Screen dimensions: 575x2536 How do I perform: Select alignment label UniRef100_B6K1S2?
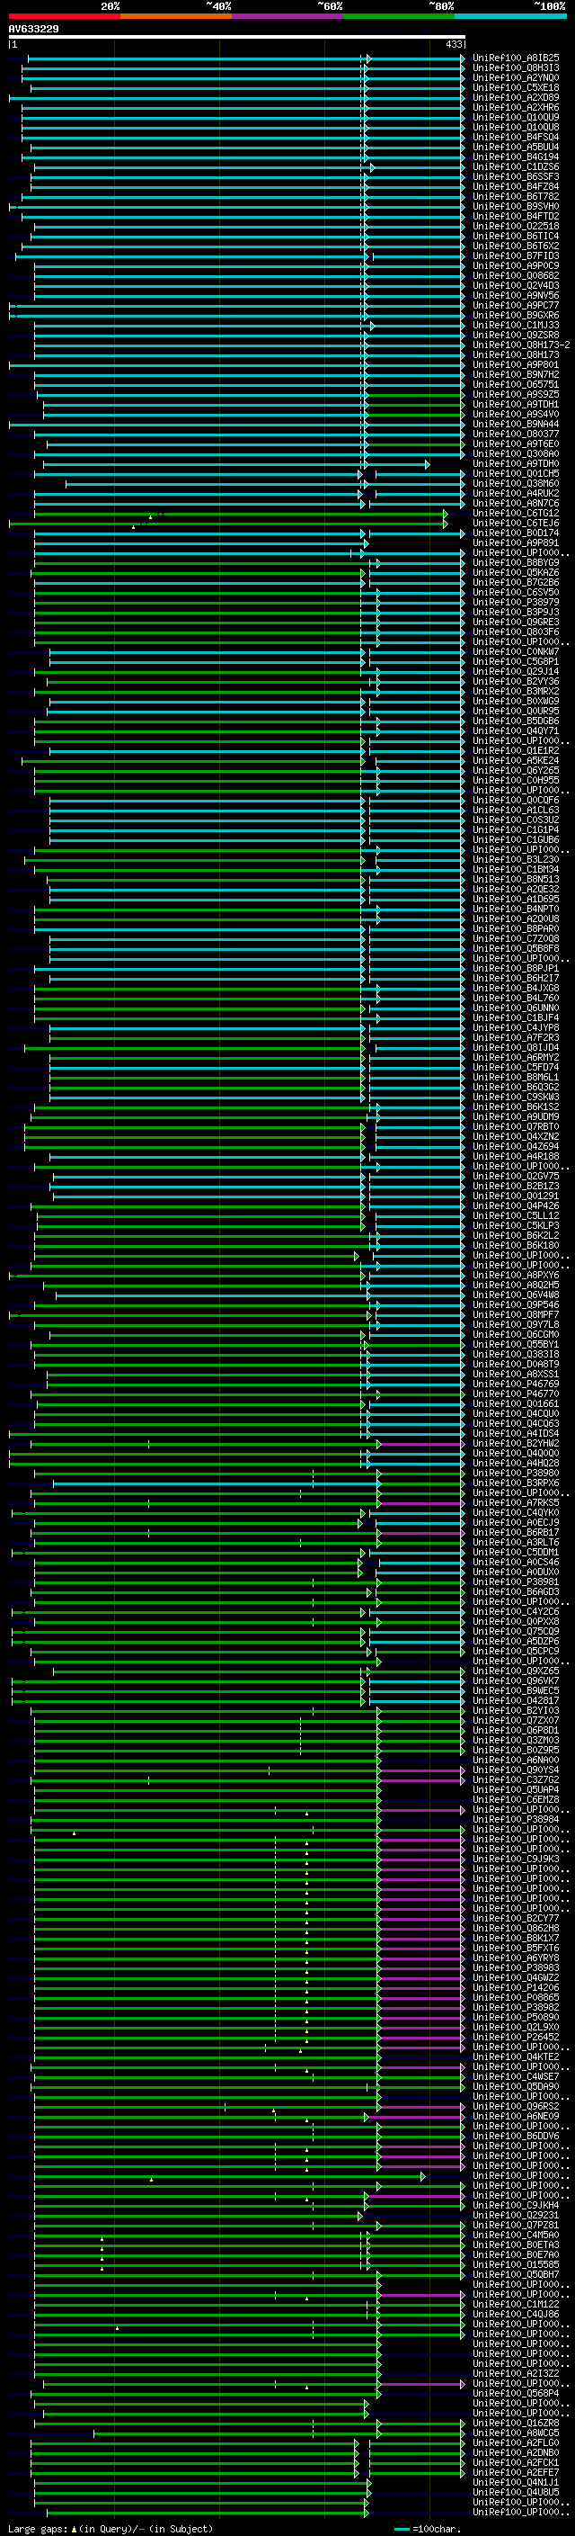tap(516, 1107)
